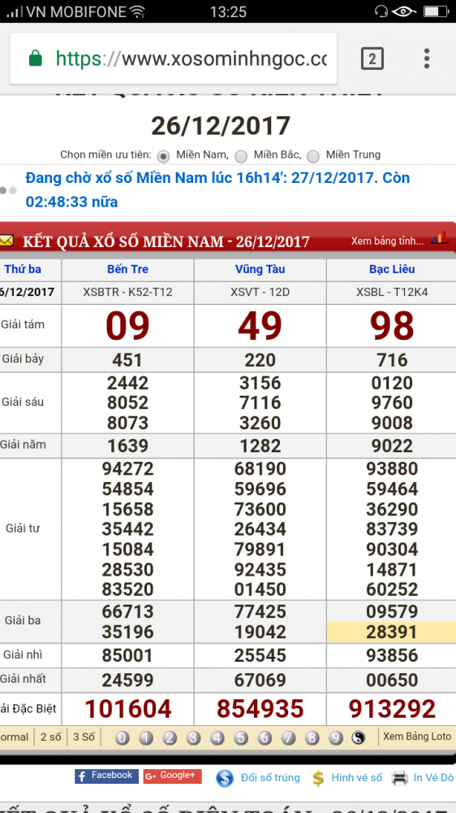Open Chrome's three-dot overflow menu
456x813 pixels.
click(427, 59)
